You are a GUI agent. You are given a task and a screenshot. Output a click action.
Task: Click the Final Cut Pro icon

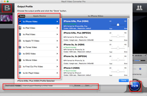(x=20, y=67)
